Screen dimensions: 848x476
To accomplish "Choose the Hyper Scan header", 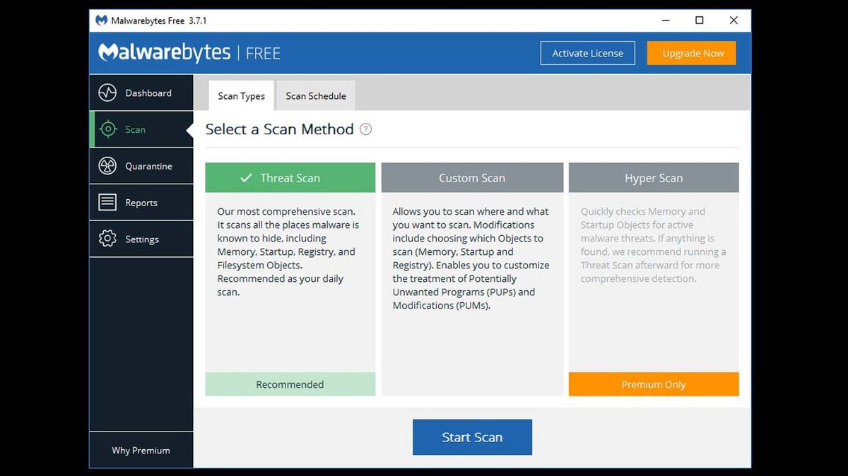I will (x=654, y=178).
